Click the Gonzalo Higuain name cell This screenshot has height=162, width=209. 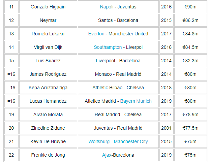click(48, 7)
